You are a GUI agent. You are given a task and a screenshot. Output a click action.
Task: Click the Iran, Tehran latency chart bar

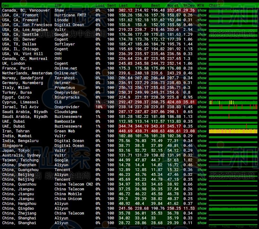pyautogui.click(x=233, y=131)
